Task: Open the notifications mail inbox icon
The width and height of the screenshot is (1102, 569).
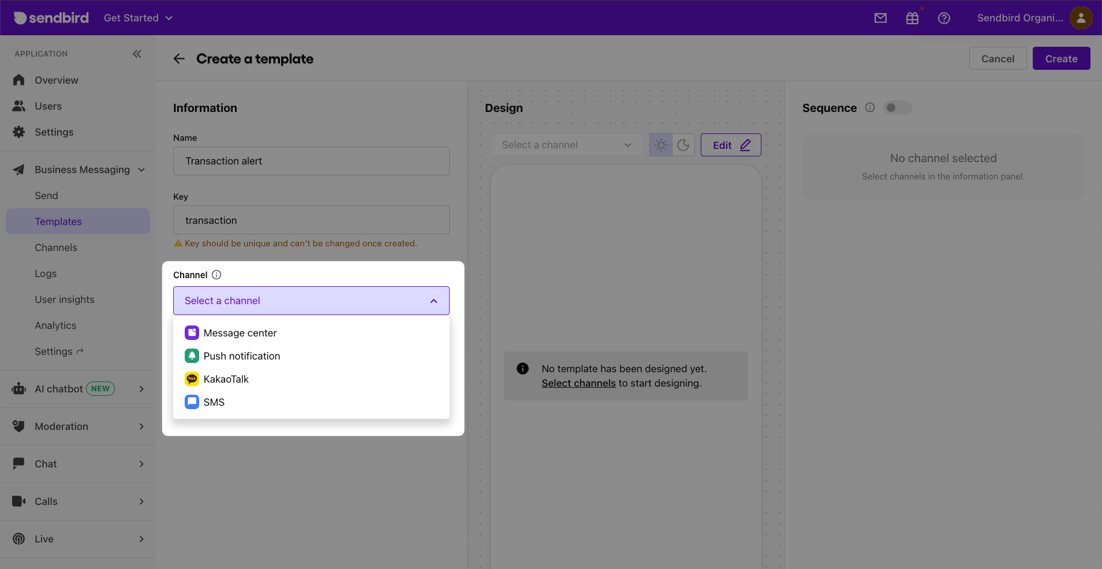Action: click(x=880, y=18)
